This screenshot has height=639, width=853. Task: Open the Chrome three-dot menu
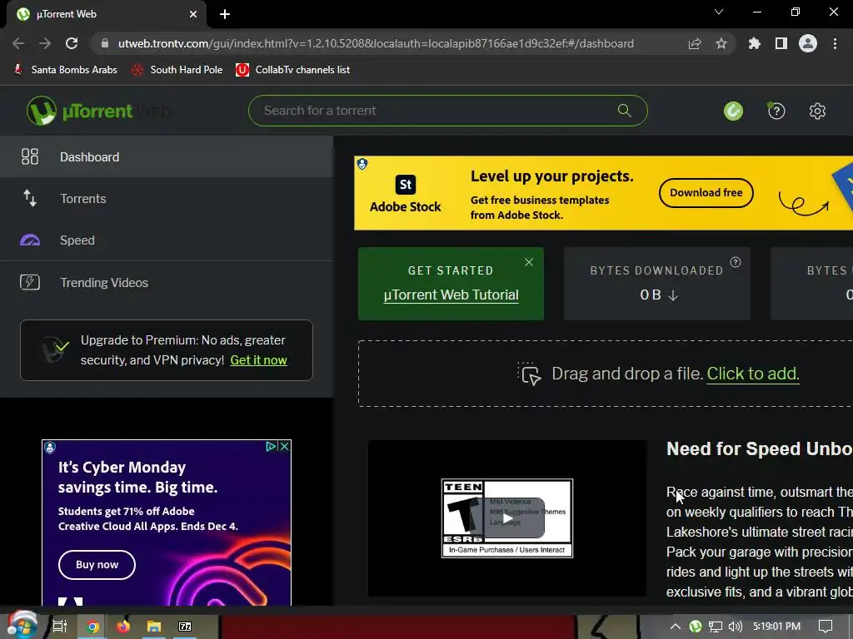click(x=835, y=43)
